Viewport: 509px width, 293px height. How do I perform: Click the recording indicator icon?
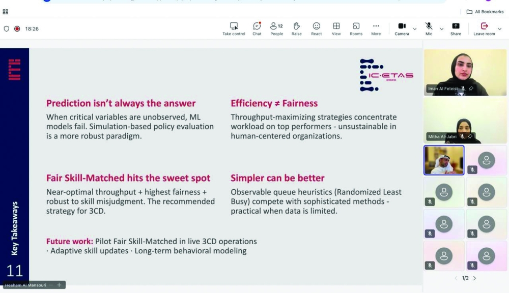pos(17,29)
